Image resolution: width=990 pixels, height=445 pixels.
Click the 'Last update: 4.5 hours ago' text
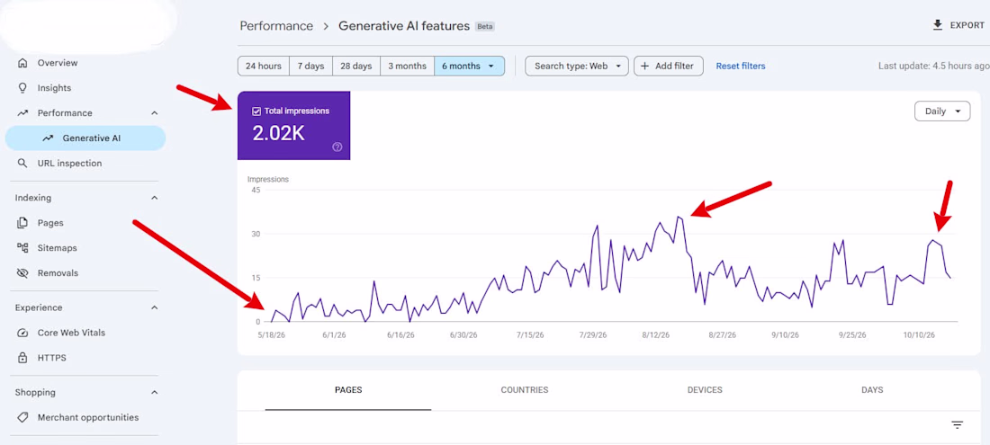click(934, 67)
